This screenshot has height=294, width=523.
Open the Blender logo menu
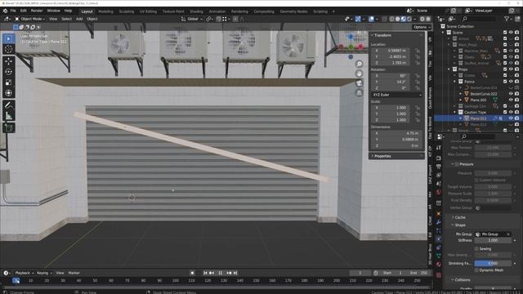pyautogui.click(x=5, y=11)
